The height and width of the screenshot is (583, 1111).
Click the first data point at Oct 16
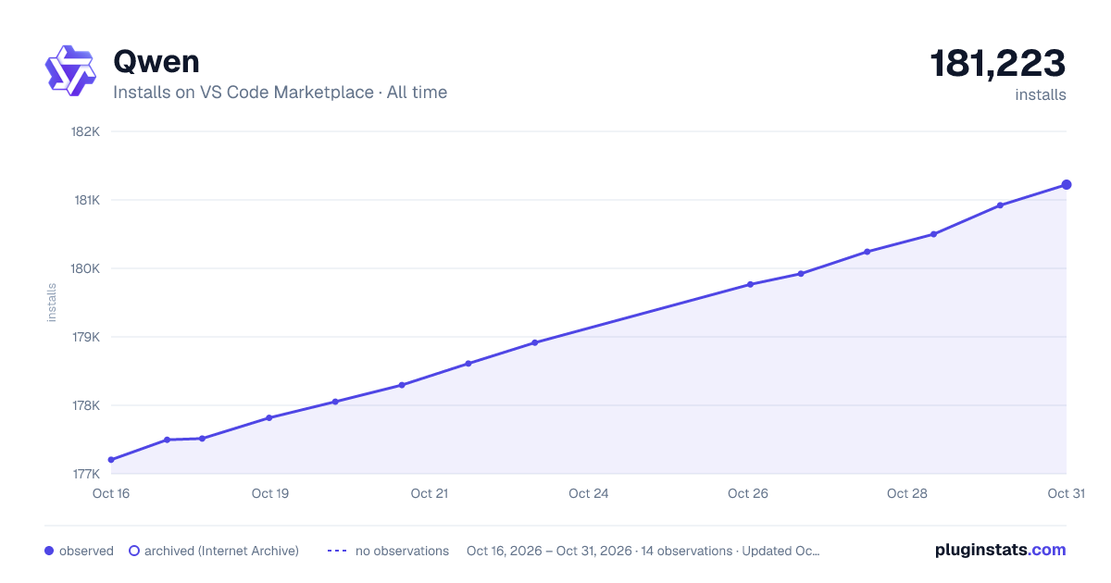(x=111, y=460)
